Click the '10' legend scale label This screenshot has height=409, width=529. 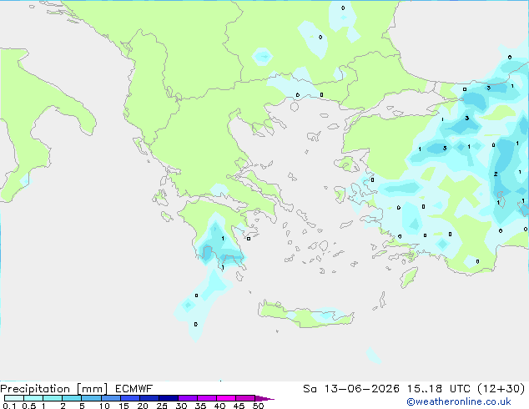pyautogui.click(x=104, y=406)
